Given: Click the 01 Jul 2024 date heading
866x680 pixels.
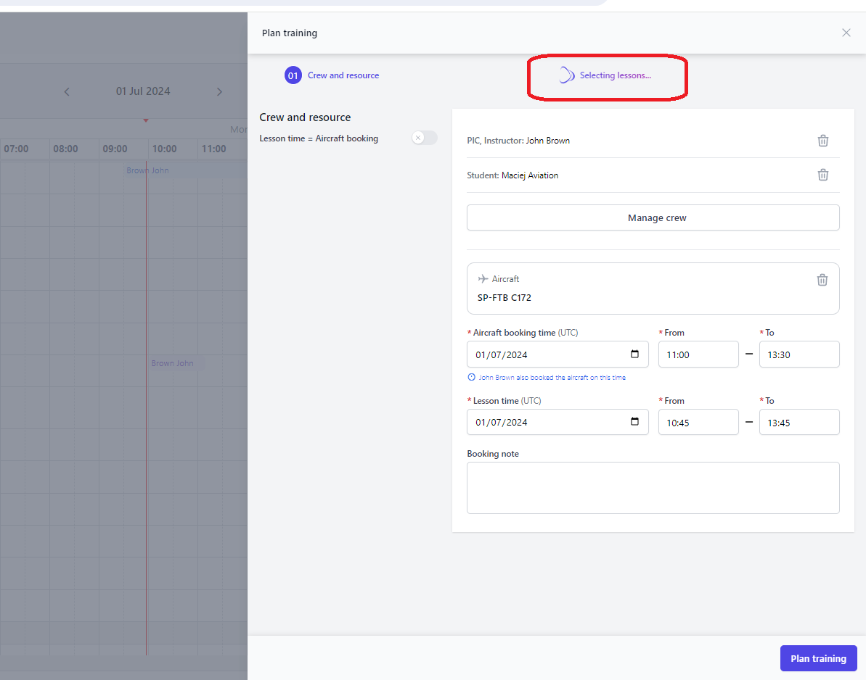Looking at the screenshot, I should pyautogui.click(x=143, y=91).
